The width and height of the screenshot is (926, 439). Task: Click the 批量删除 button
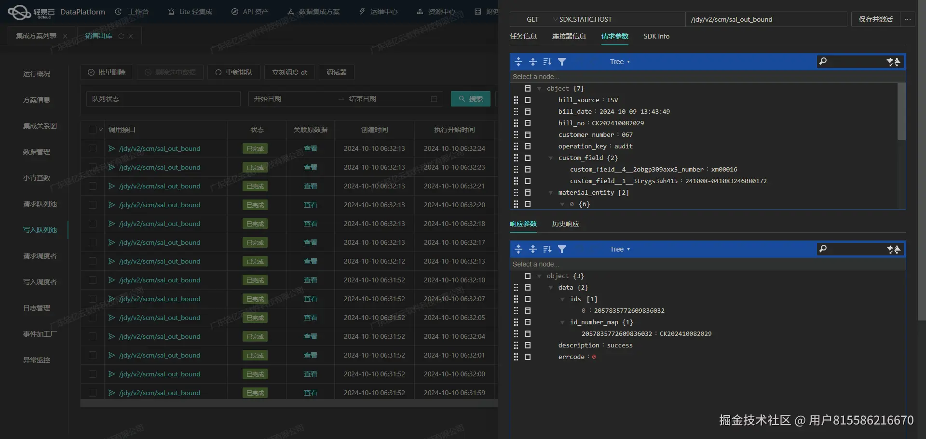(107, 72)
